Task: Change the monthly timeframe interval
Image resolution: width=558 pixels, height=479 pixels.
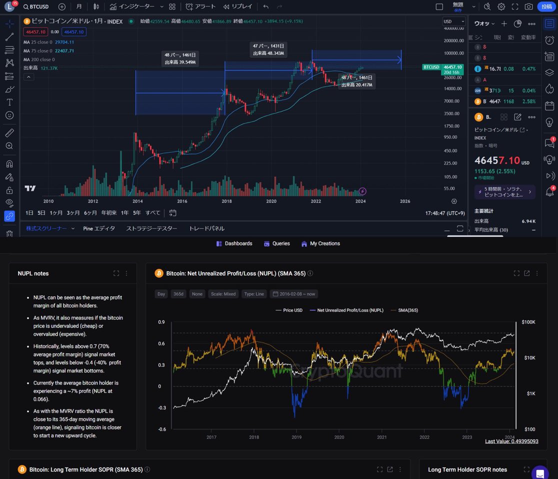Action: pyautogui.click(x=79, y=7)
